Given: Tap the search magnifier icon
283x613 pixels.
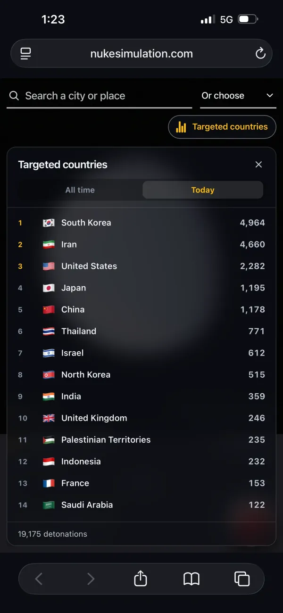Looking at the screenshot, I should point(15,96).
